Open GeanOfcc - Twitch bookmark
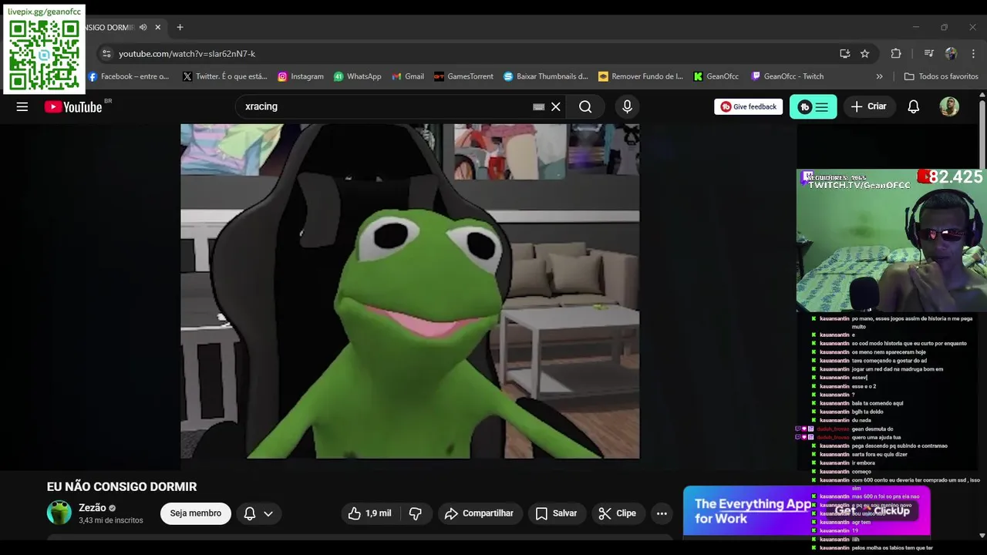The image size is (987, 555). pyautogui.click(x=787, y=76)
